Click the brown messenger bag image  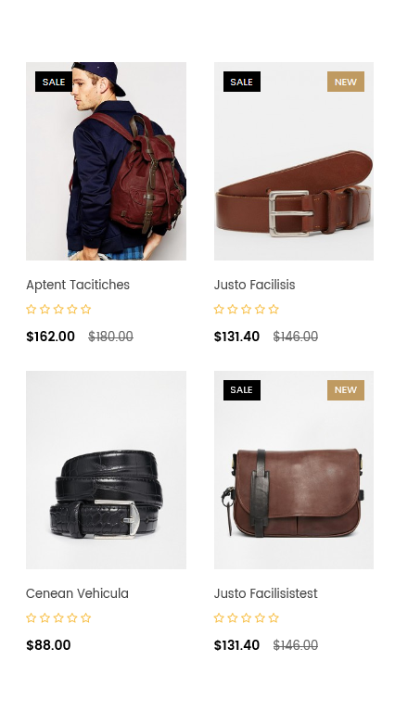[294, 470]
